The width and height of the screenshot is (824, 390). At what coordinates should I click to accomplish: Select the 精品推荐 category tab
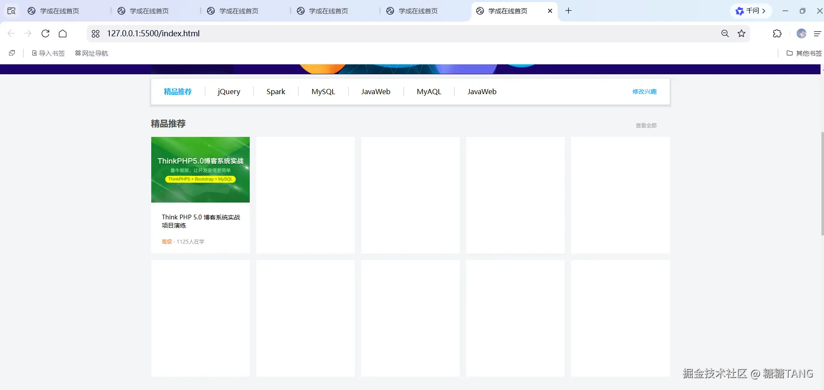(x=178, y=92)
